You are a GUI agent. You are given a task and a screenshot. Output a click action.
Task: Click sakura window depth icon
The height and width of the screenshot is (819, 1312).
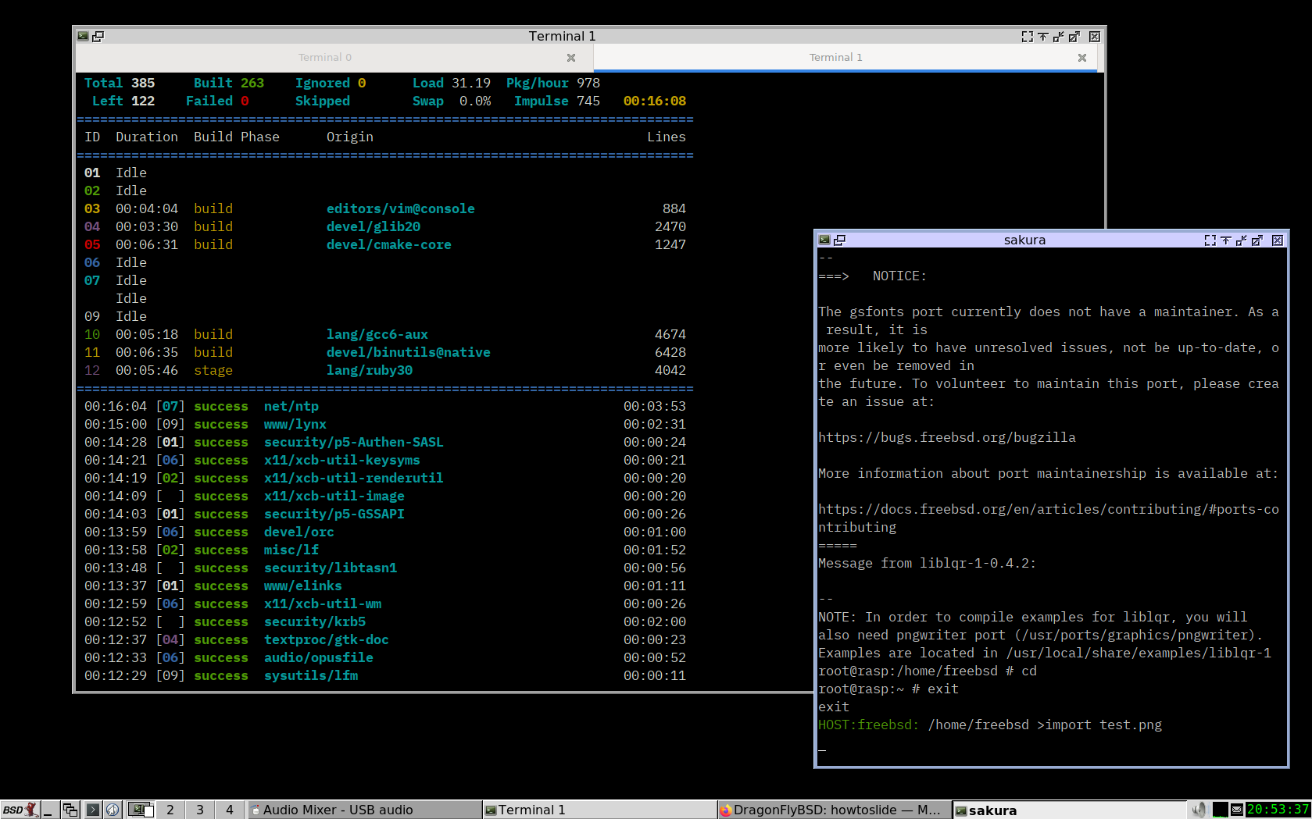(840, 240)
